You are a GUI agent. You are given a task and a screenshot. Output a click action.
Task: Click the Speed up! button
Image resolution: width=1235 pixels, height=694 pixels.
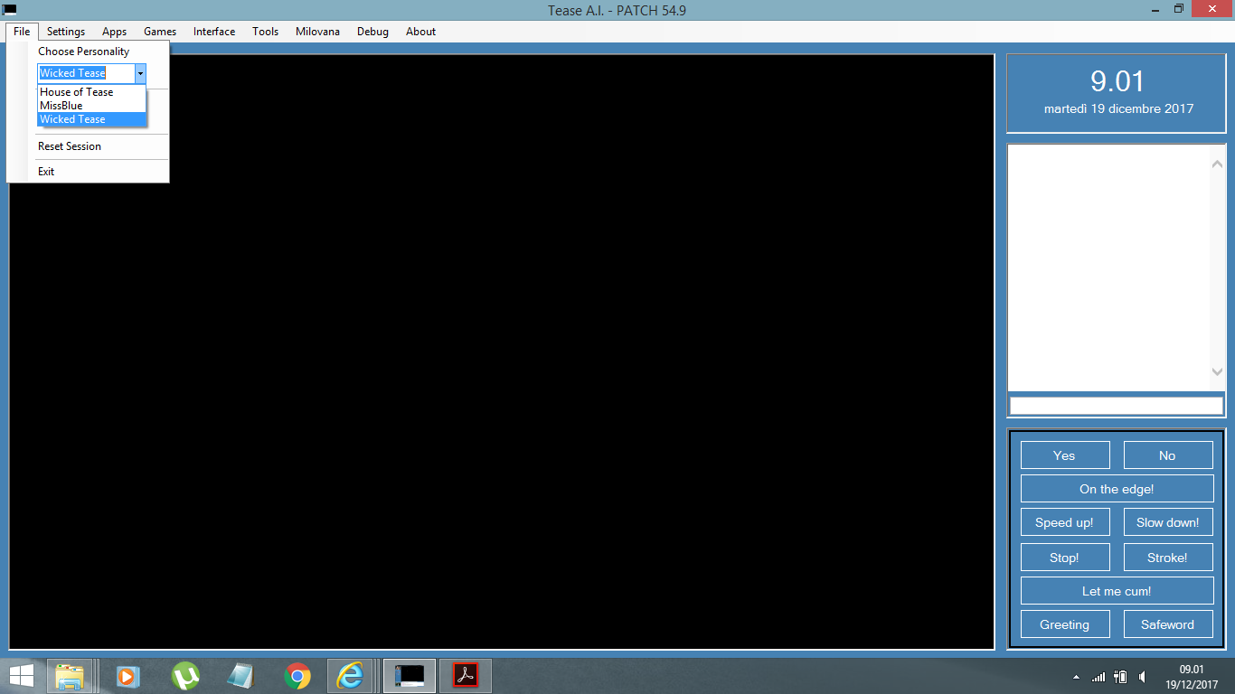click(x=1065, y=522)
